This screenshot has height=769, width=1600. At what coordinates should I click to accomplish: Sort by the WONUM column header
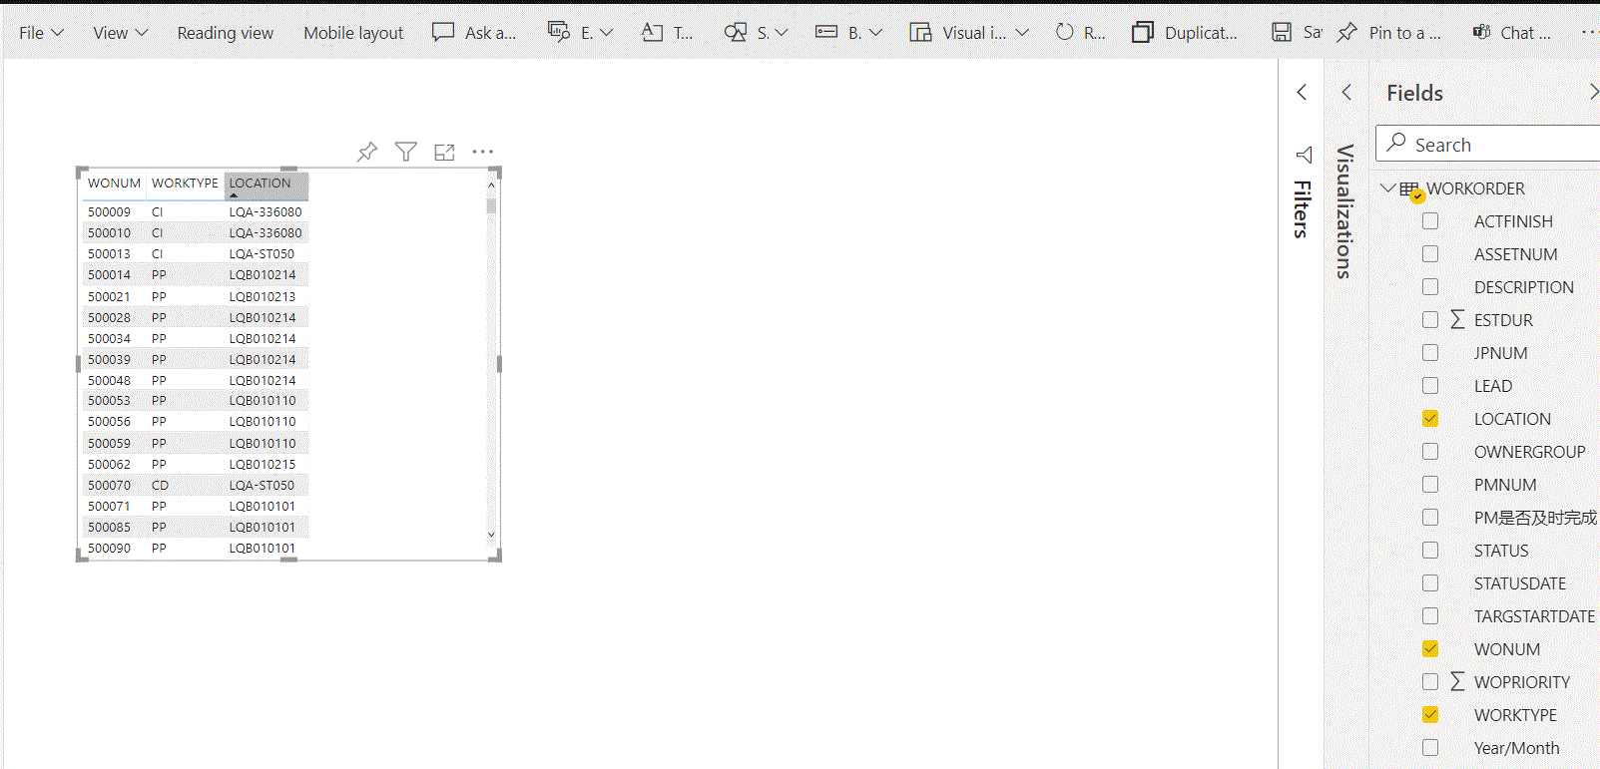coord(114,184)
